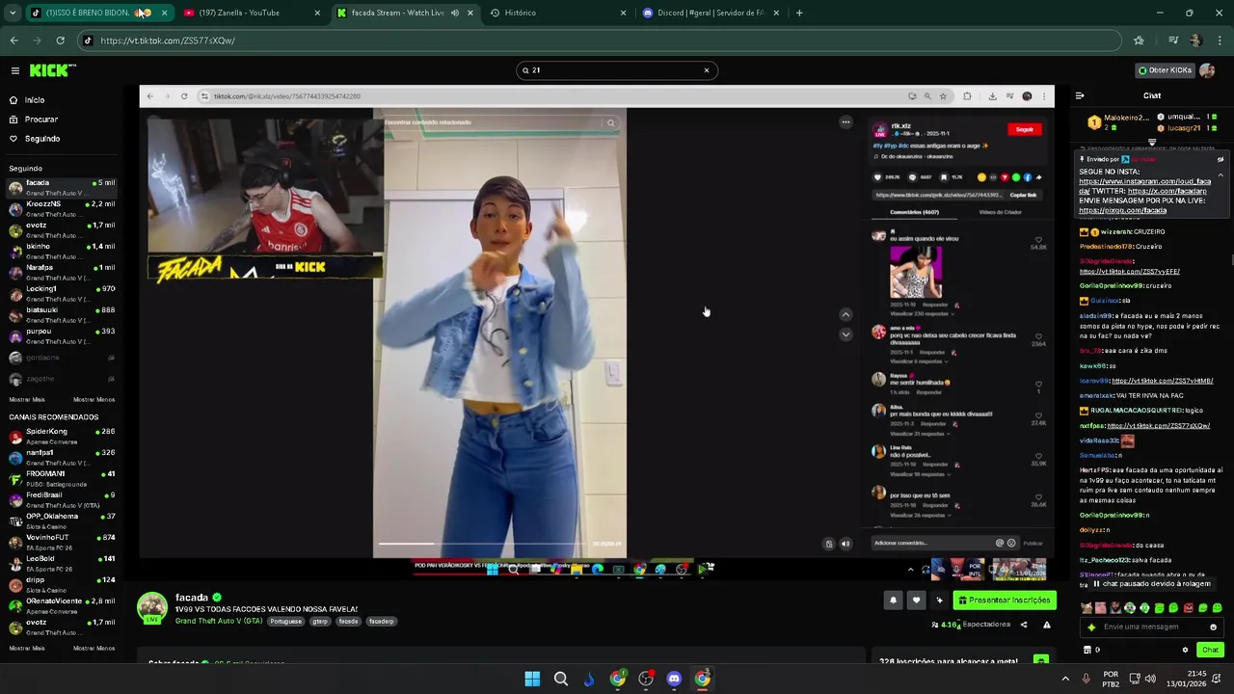This screenshot has height=694, width=1234.
Task: Open Seguindo in the sidebar
Action: 42,139
